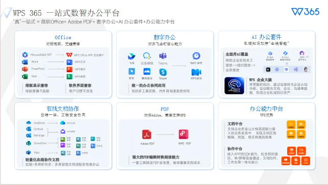Click the AI 办公套件 panel heading
This screenshot has width=328, height=185.
pyautogui.click(x=266, y=37)
